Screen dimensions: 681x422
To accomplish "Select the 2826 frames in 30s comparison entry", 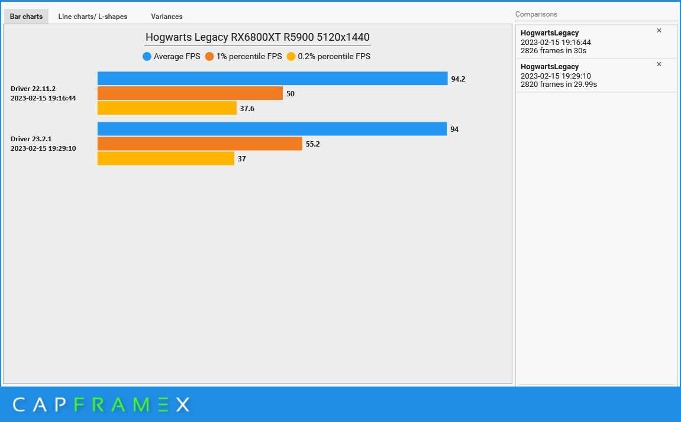I will pyautogui.click(x=596, y=41).
